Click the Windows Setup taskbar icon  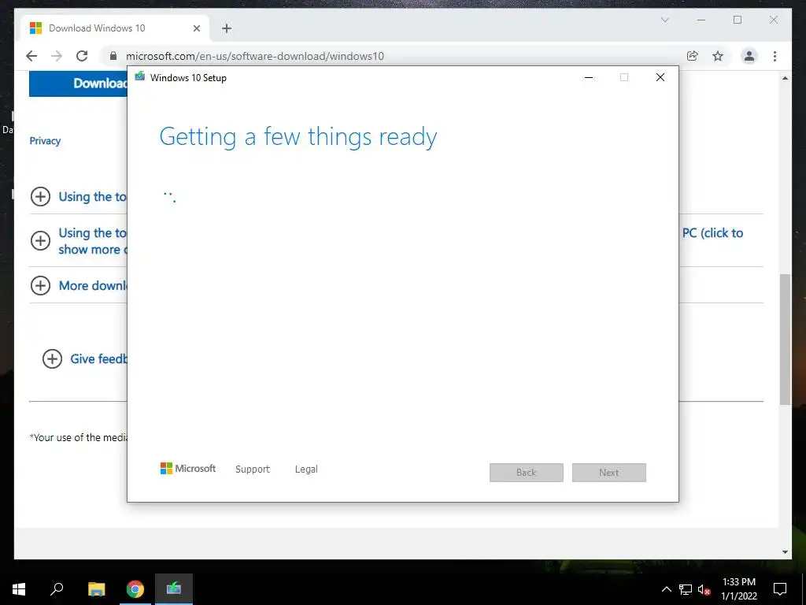(174, 589)
